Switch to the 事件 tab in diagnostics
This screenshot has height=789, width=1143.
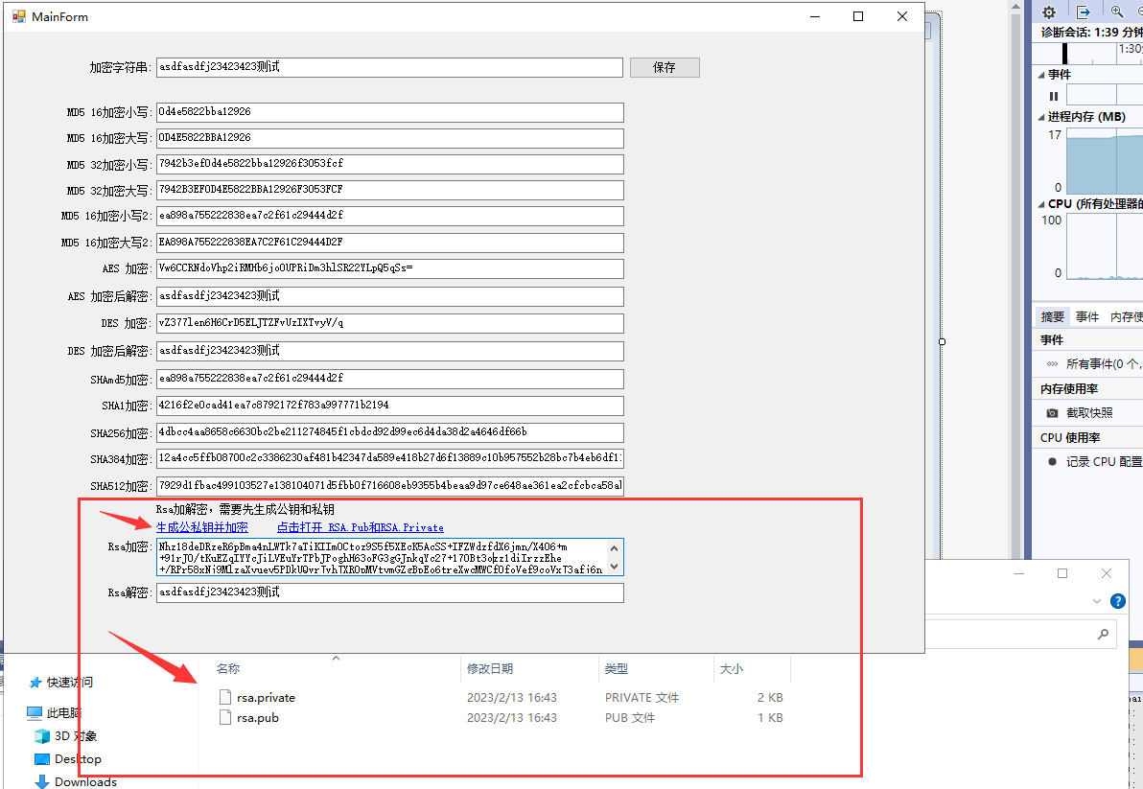pyautogui.click(x=1086, y=317)
